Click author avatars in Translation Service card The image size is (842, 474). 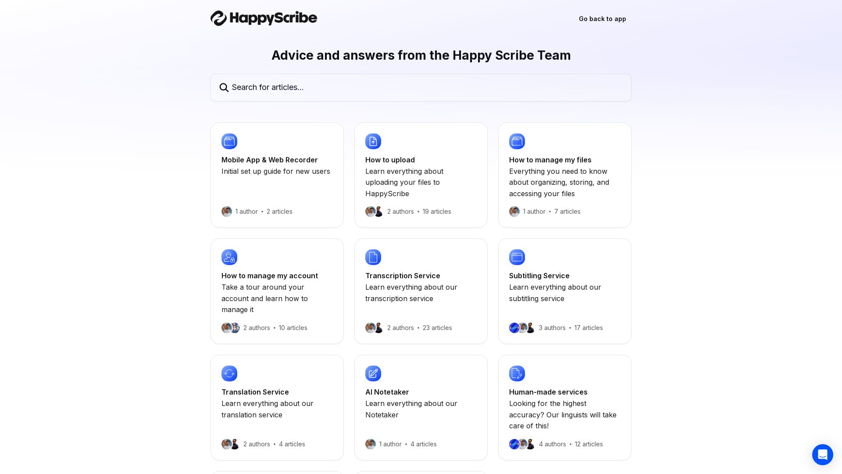point(231,444)
